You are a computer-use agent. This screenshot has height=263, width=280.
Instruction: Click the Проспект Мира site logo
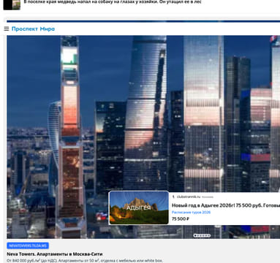pos(33,28)
